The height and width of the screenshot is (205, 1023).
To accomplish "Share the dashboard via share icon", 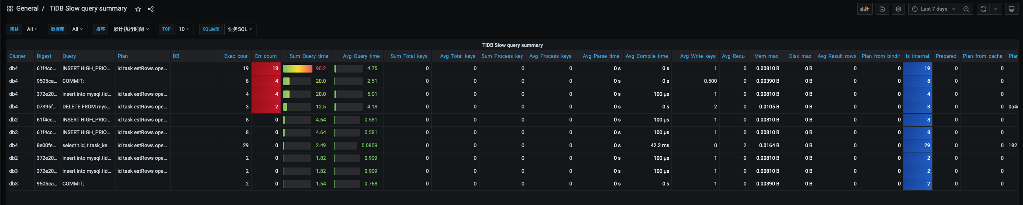I will [151, 9].
